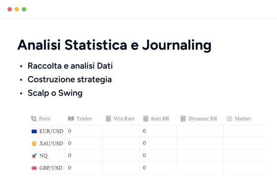
Task: Click the rocket icon beside NQ
Action: (x=34, y=156)
